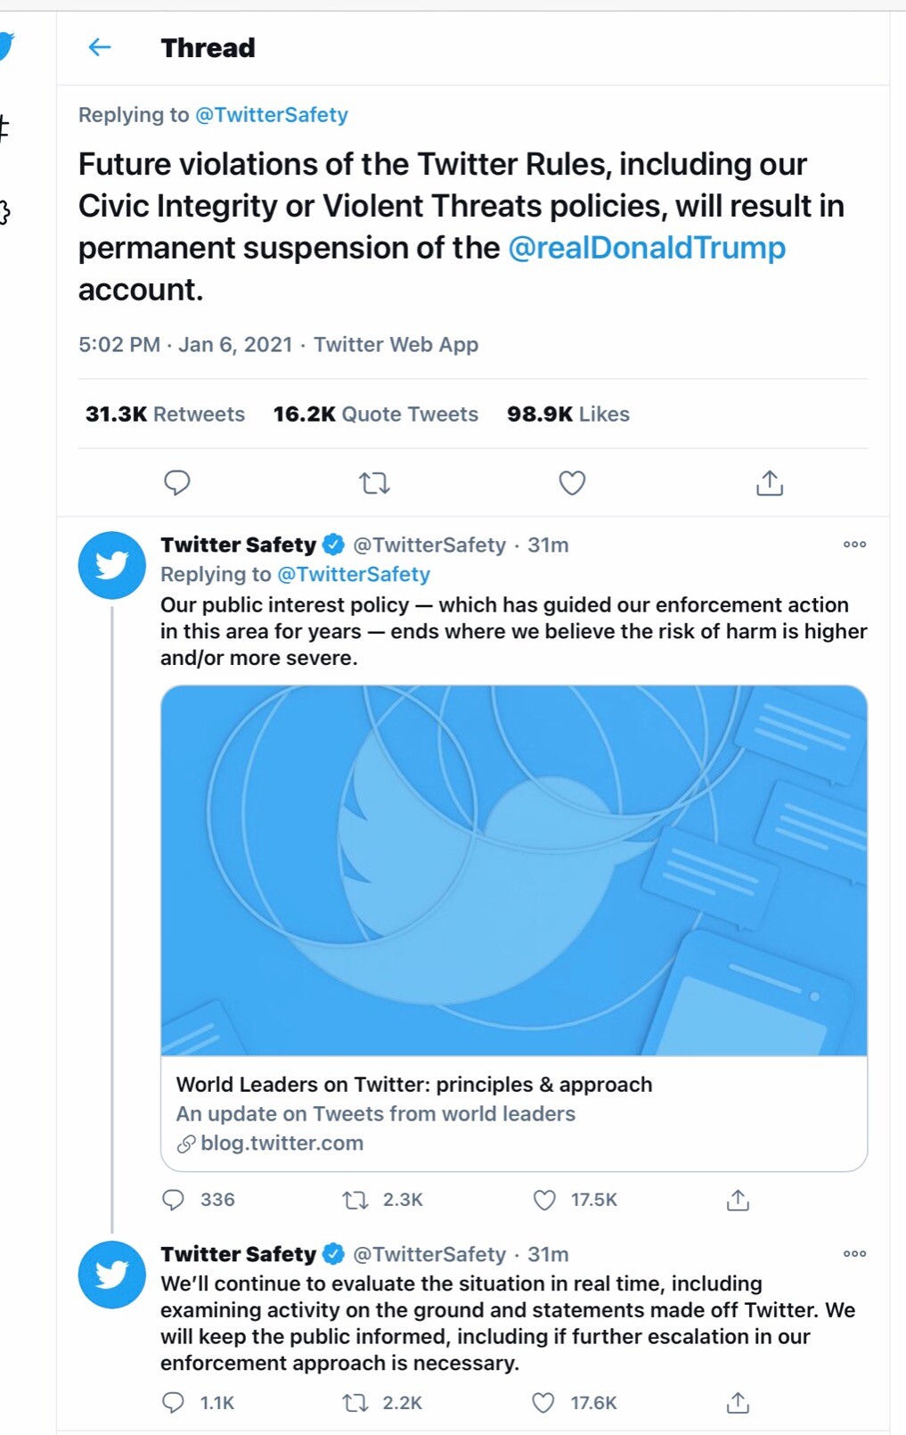906x1435 pixels.
Task: Like the last tweet with 17.6K likes
Action: tap(543, 1403)
